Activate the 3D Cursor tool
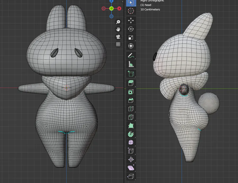The width and height of the screenshot is (238, 183). click(x=131, y=11)
